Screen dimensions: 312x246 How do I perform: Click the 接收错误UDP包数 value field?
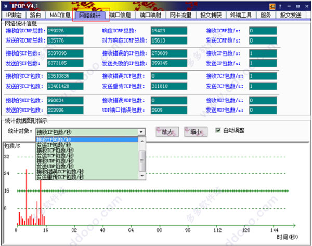coord(168,101)
